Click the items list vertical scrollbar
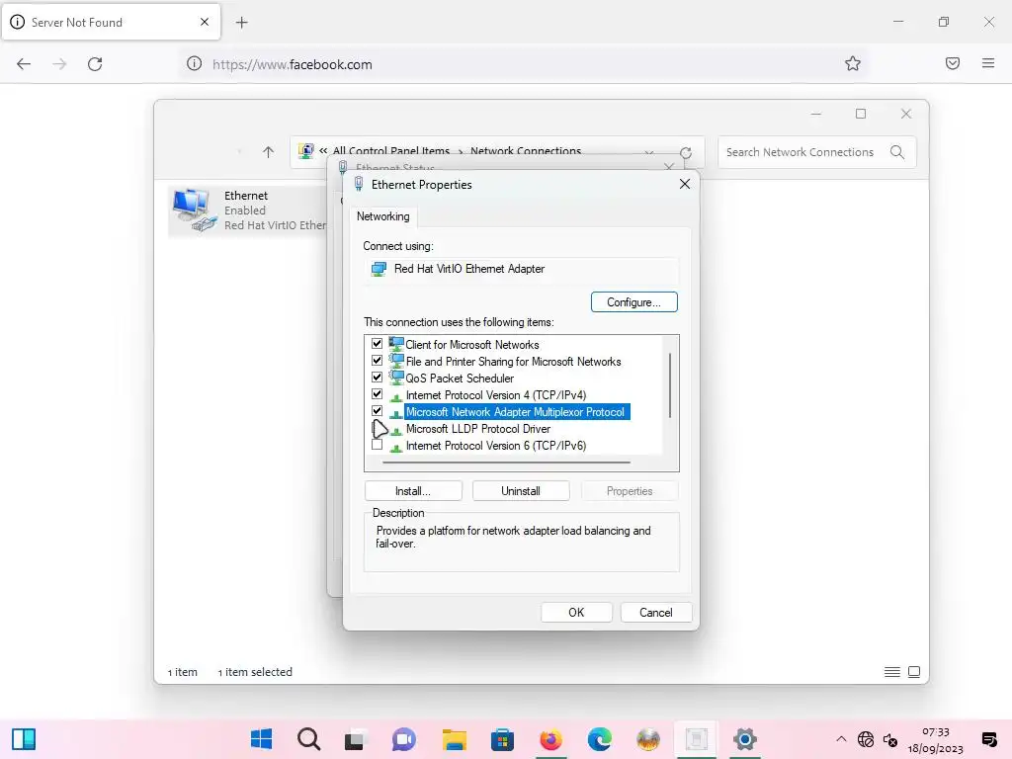The width and height of the screenshot is (1012, 759). (671, 385)
